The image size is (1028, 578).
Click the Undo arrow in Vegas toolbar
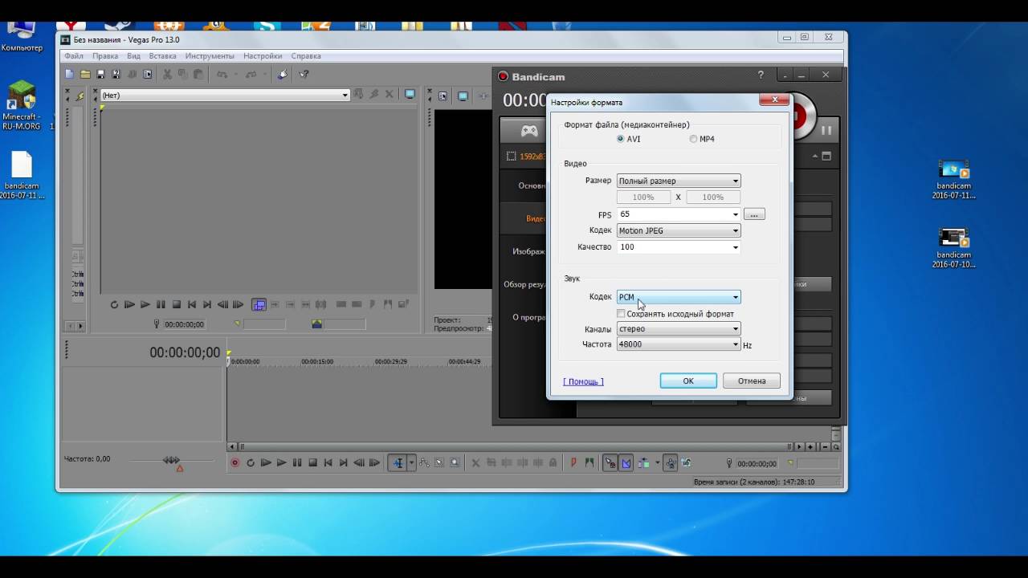(222, 74)
